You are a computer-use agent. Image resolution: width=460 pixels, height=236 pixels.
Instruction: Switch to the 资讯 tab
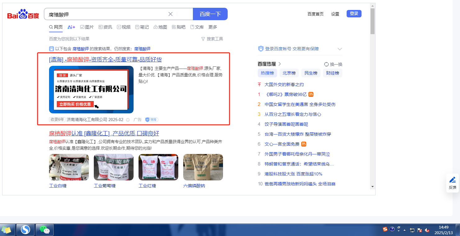(x=105, y=27)
